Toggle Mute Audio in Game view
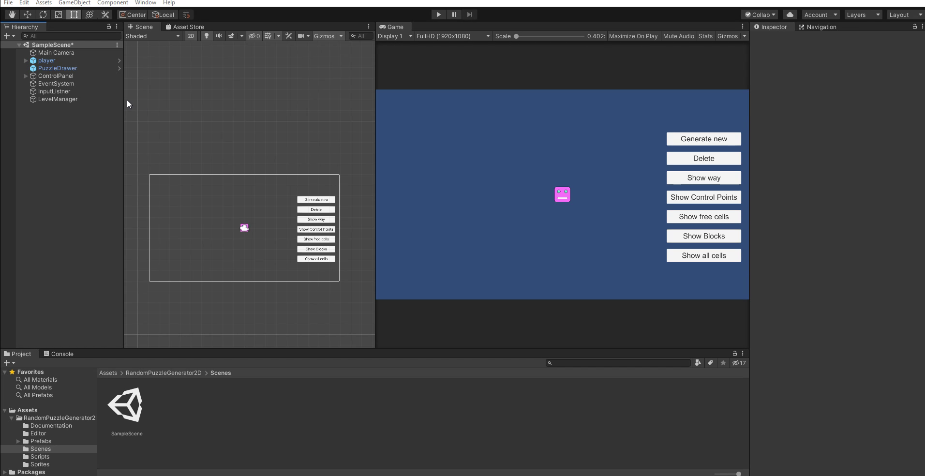The width and height of the screenshot is (925, 476). click(678, 36)
